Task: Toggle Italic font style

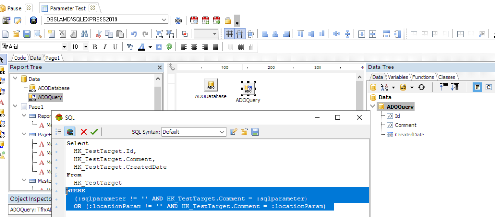Action: pos(105,47)
